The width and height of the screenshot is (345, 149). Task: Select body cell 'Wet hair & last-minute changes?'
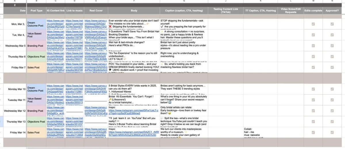[x=134, y=46]
